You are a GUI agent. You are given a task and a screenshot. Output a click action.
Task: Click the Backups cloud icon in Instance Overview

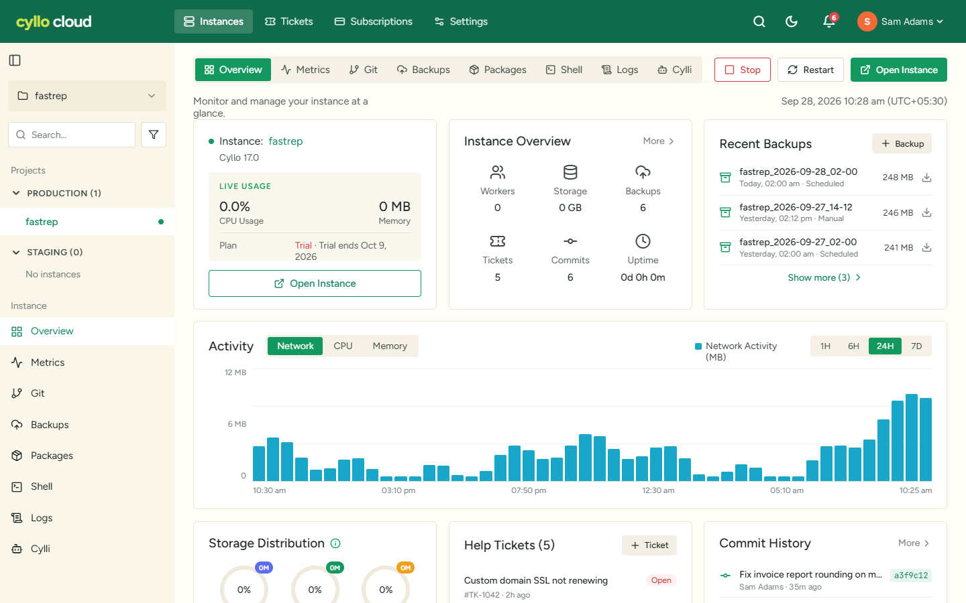[x=643, y=172]
